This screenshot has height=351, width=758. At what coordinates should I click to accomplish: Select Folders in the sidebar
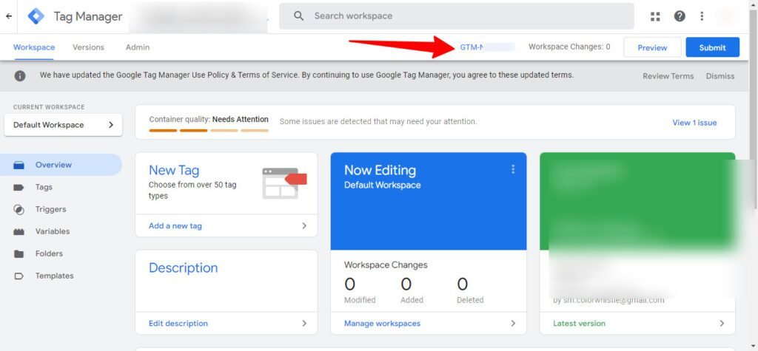tap(61, 253)
